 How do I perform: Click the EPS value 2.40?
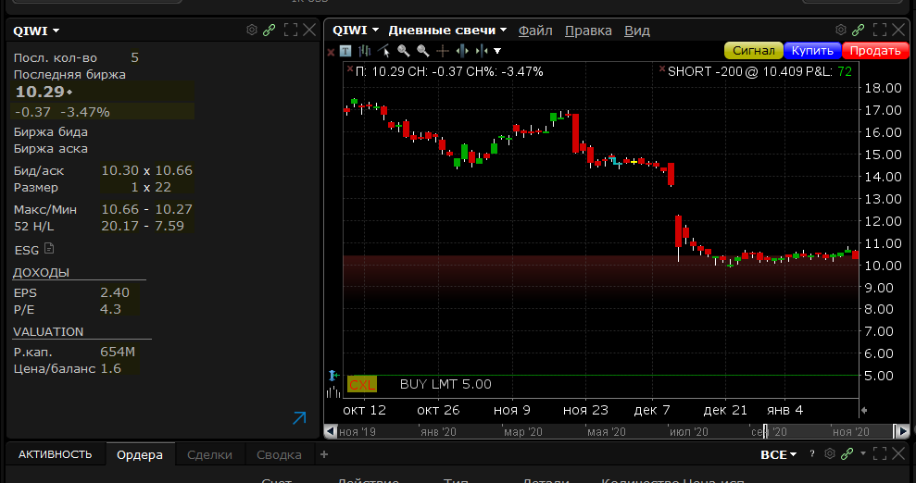(x=115, y=292)
